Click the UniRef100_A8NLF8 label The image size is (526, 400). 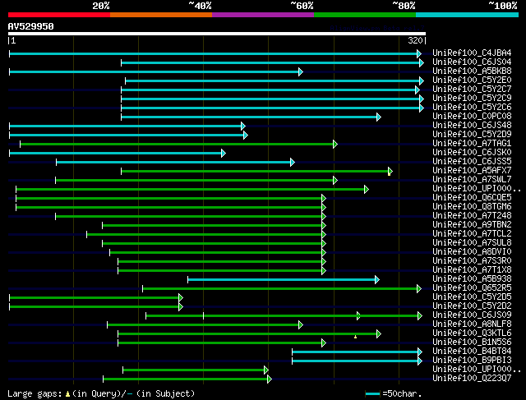point(472,324)
